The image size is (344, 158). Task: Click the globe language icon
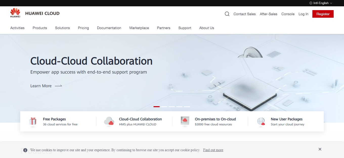pyautogui.click(x=311, y=3)
